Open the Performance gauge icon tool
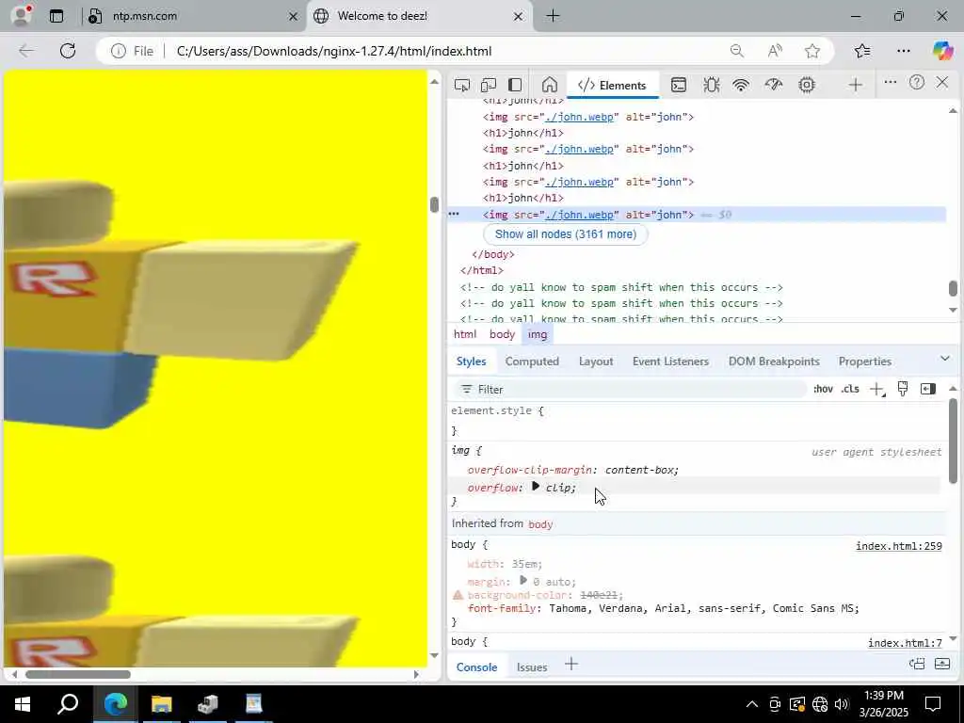964x723 pixels. tap(774, 85)
